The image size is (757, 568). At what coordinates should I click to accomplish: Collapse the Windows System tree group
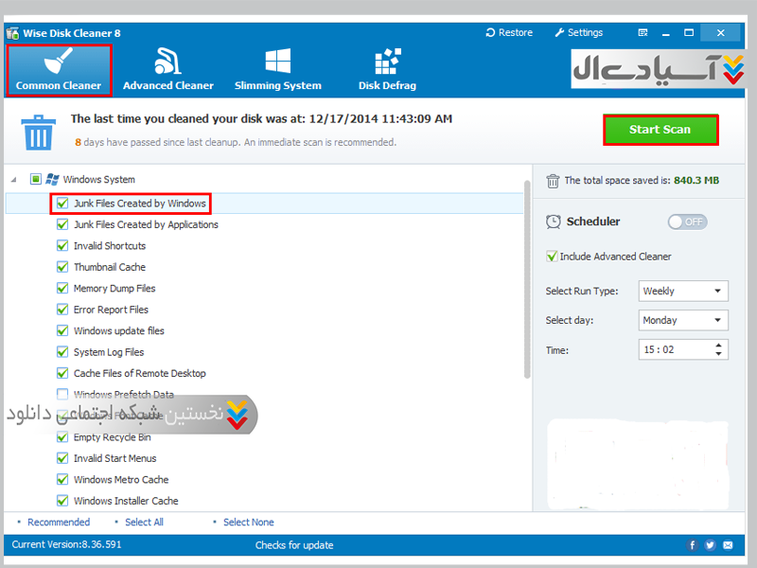pos(16,180)
